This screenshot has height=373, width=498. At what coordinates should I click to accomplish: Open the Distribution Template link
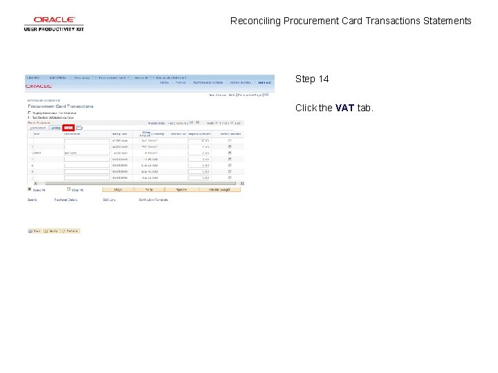click(x=153, y=200)
